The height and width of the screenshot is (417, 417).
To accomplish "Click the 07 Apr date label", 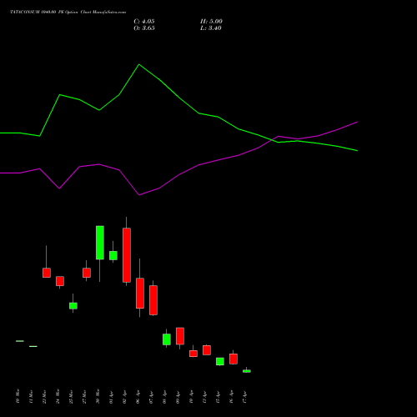I will [x=151, y=397].
